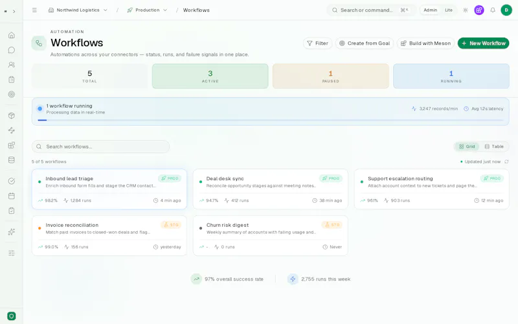This screenshot has width=518, height=324.
Task: Open the Northwind Logistics workspace dropdown
Action: [x=78, y=10]
